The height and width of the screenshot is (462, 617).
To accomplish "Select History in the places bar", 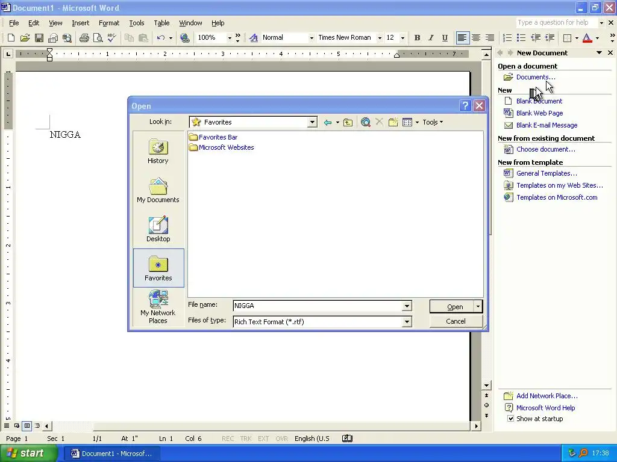I will click(158, 151).
